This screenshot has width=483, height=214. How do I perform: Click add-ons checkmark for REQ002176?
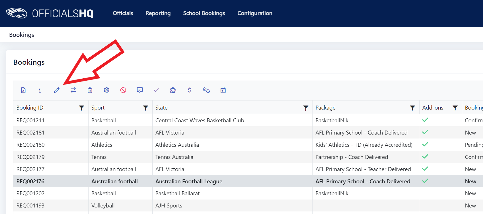[425, 181]
